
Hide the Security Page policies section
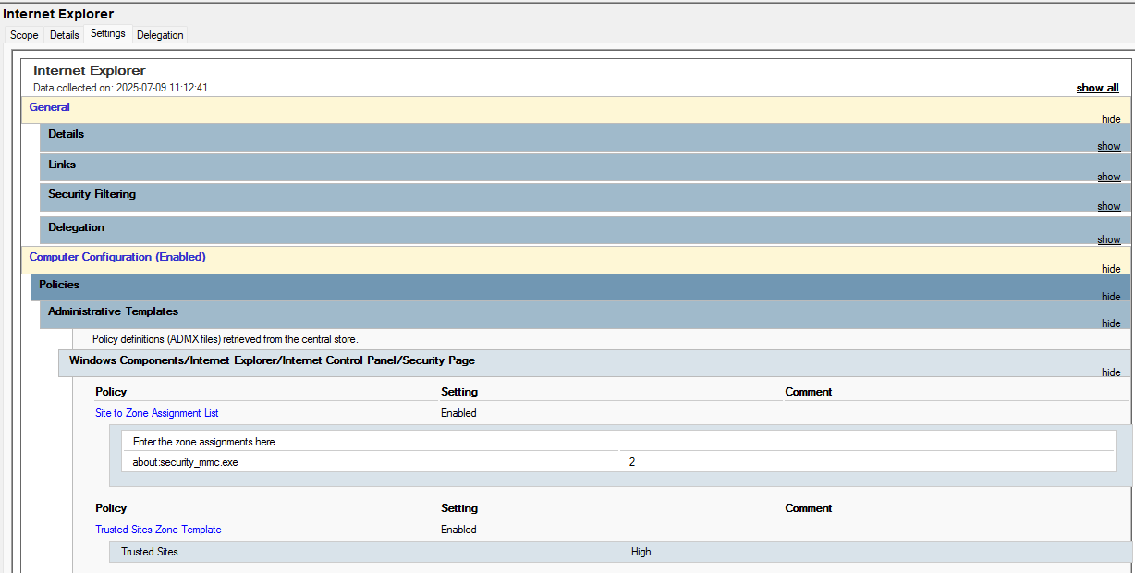[1111, 372]
